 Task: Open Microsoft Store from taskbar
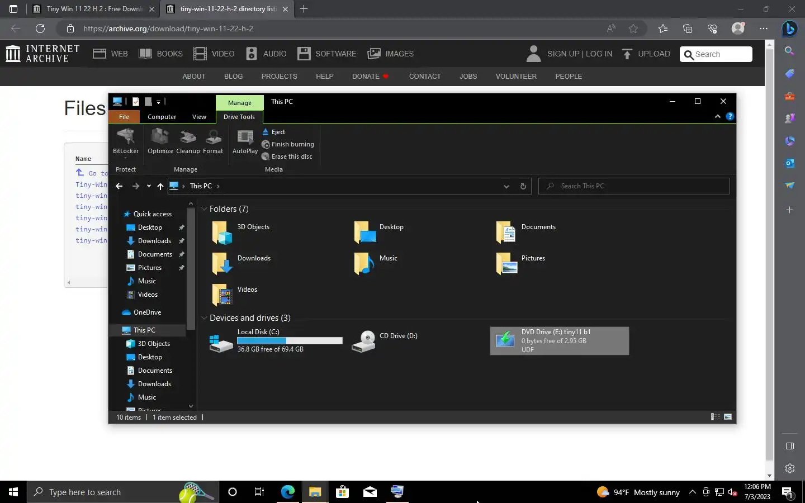[342, 492]
